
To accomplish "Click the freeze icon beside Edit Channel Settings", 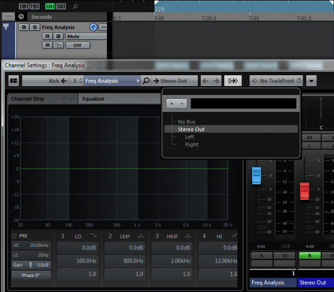I will [103, 27].
